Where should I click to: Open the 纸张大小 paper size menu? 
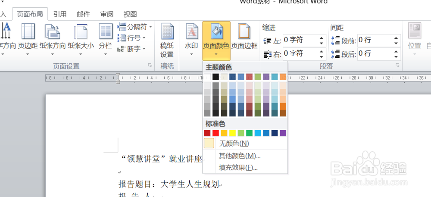[x=81, y=39]
